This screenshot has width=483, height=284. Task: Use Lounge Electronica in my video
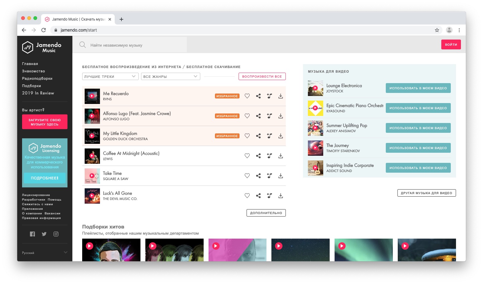click(418, 88)
